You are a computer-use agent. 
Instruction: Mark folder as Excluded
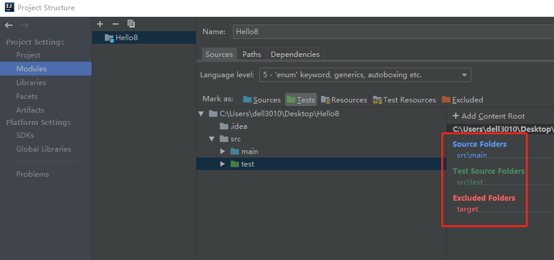click(x=462, y=100)
